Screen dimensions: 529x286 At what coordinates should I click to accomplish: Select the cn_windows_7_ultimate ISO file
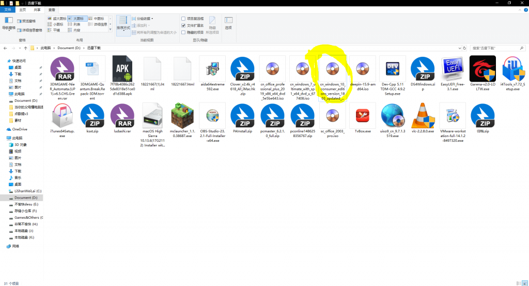[303, 78]
